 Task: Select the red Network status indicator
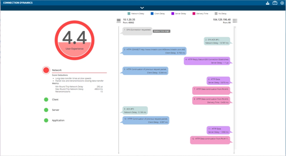[46, 70]
